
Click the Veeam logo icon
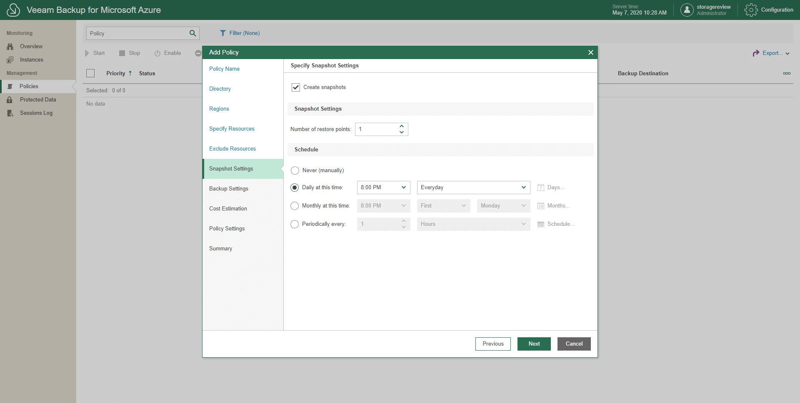[x=13, y=10]
